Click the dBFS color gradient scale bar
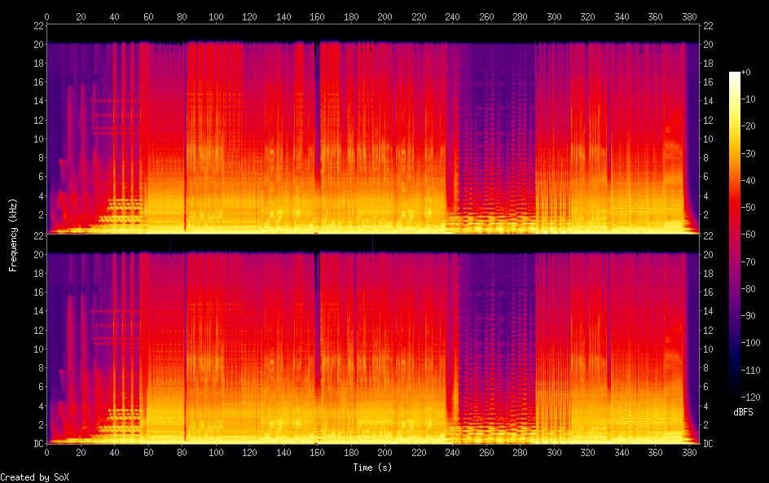 tap(735, 235)
